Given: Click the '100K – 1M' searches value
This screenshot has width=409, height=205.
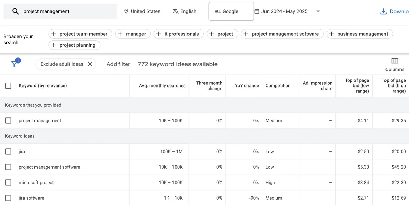Looking at the screenshot, I should coord(171,152).
